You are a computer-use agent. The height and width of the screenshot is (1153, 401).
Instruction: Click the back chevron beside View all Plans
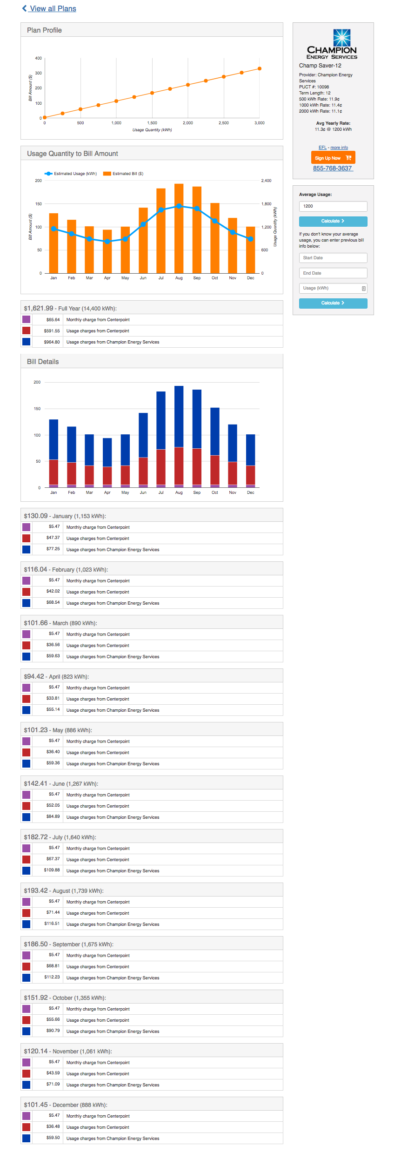tap(24, 8)
